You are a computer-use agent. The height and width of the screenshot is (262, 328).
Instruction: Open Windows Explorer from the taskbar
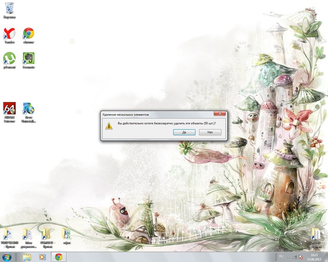click(x=27, y=257)
